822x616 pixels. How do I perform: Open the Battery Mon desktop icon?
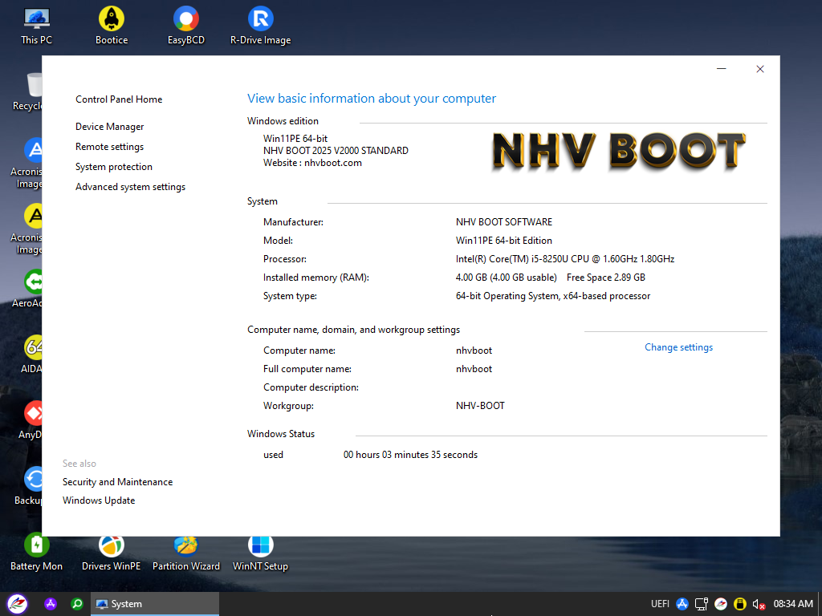point(36,547)
